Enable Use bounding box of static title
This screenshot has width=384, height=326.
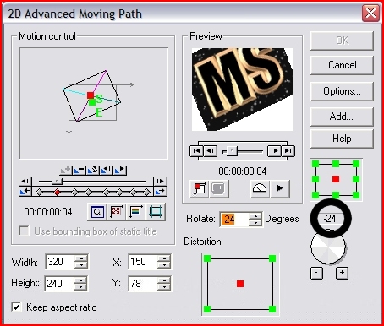(x=24, y=231)
